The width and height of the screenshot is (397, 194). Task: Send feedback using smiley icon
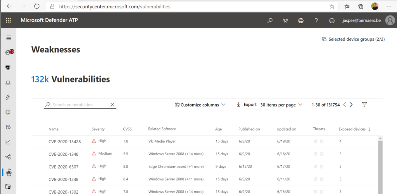[x=332, y=21]
